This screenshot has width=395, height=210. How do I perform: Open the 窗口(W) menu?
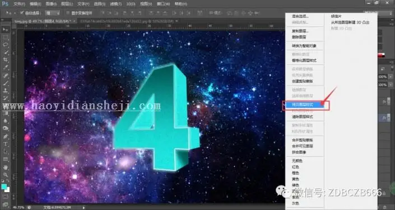click(x=163, y=4)
